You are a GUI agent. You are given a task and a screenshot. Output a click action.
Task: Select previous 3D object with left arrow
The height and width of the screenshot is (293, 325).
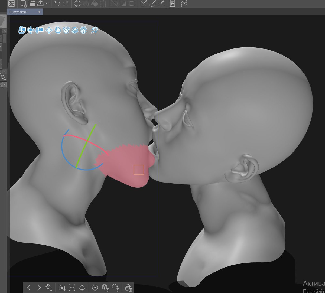(x=28, y=287)
